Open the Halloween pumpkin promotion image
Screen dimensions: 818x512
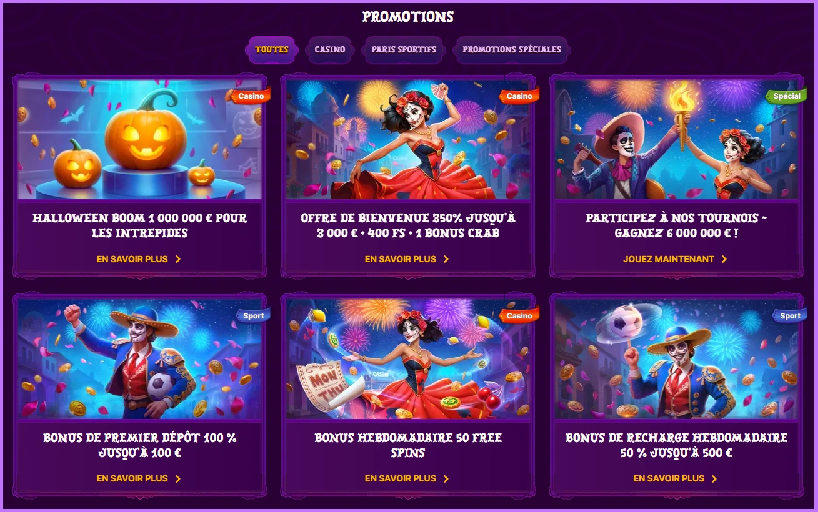pyautogui.click(x=139, y=140)
